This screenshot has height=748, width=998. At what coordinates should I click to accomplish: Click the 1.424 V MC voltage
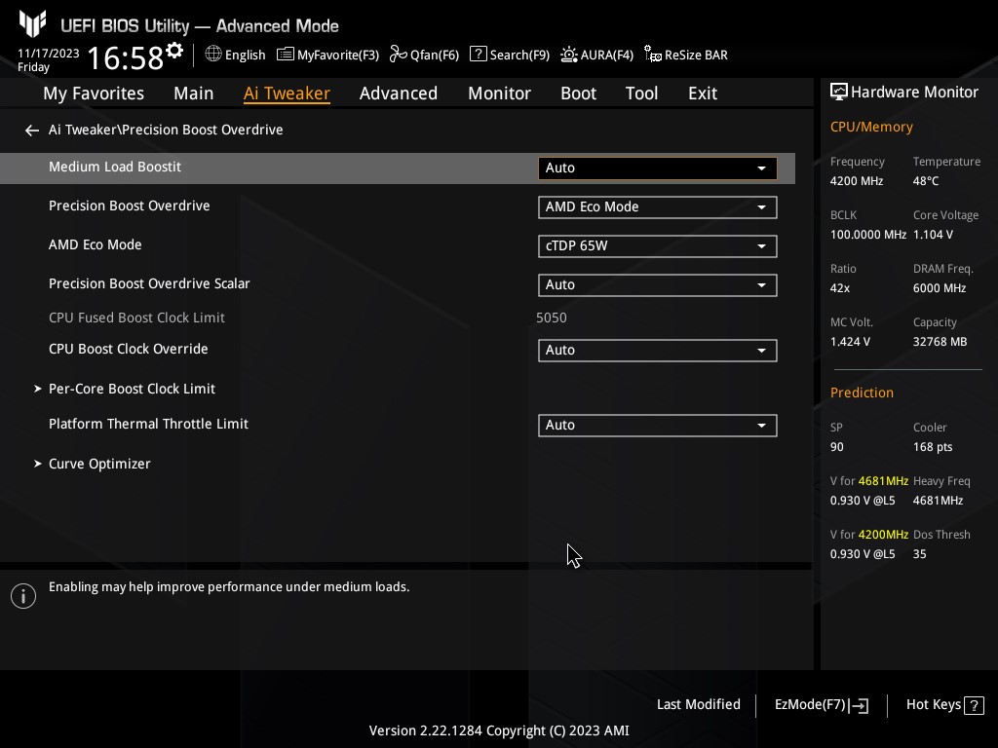(x=850, y=342)
